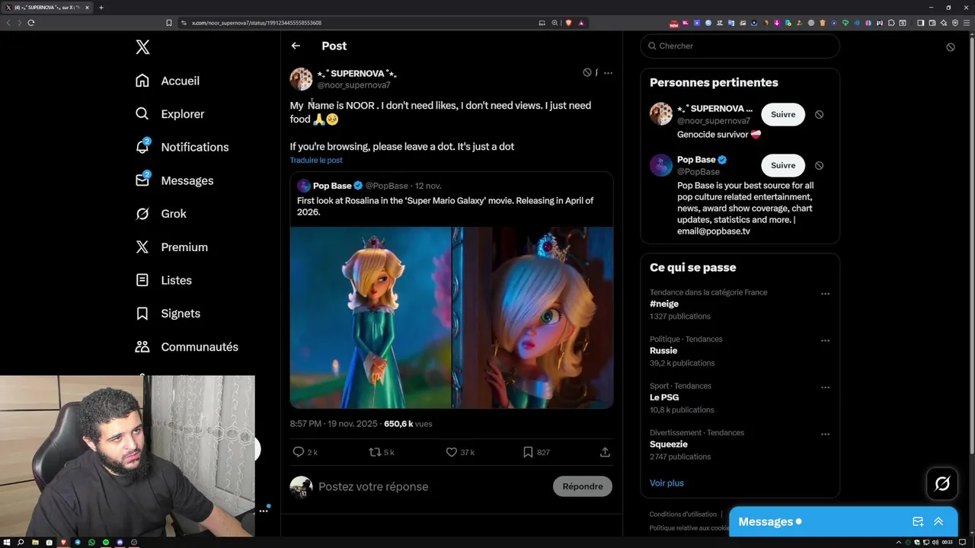Click Traduire le post link

tap(316, 160)
